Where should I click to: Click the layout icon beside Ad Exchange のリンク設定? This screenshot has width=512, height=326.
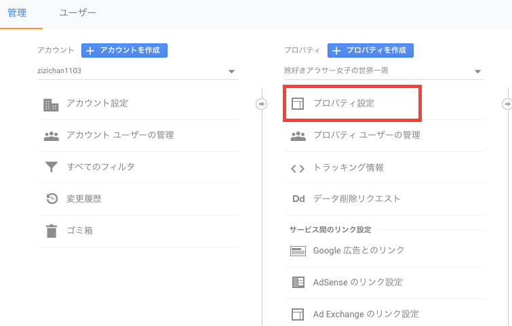pos(298,314)
